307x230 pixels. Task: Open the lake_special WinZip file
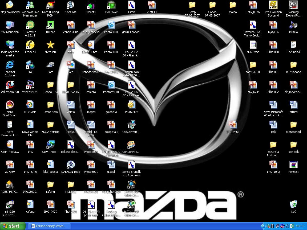pos(50,165)
